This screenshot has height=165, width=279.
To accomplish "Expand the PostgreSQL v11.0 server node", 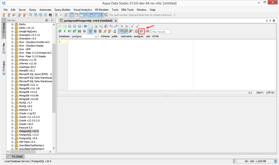I will pos(12,135).
